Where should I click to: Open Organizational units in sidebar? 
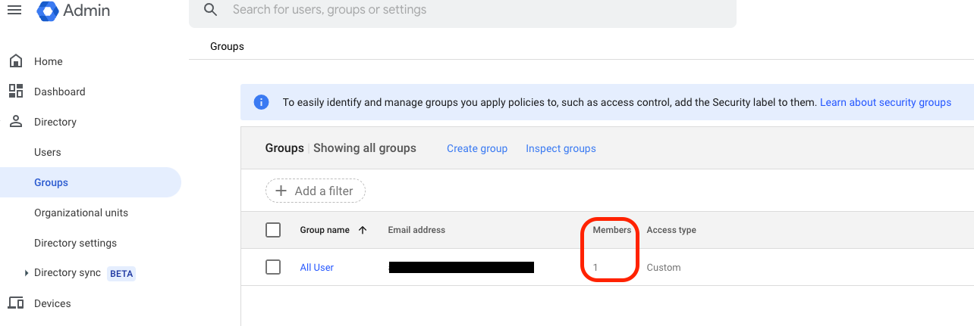click(x=80, y=213)
